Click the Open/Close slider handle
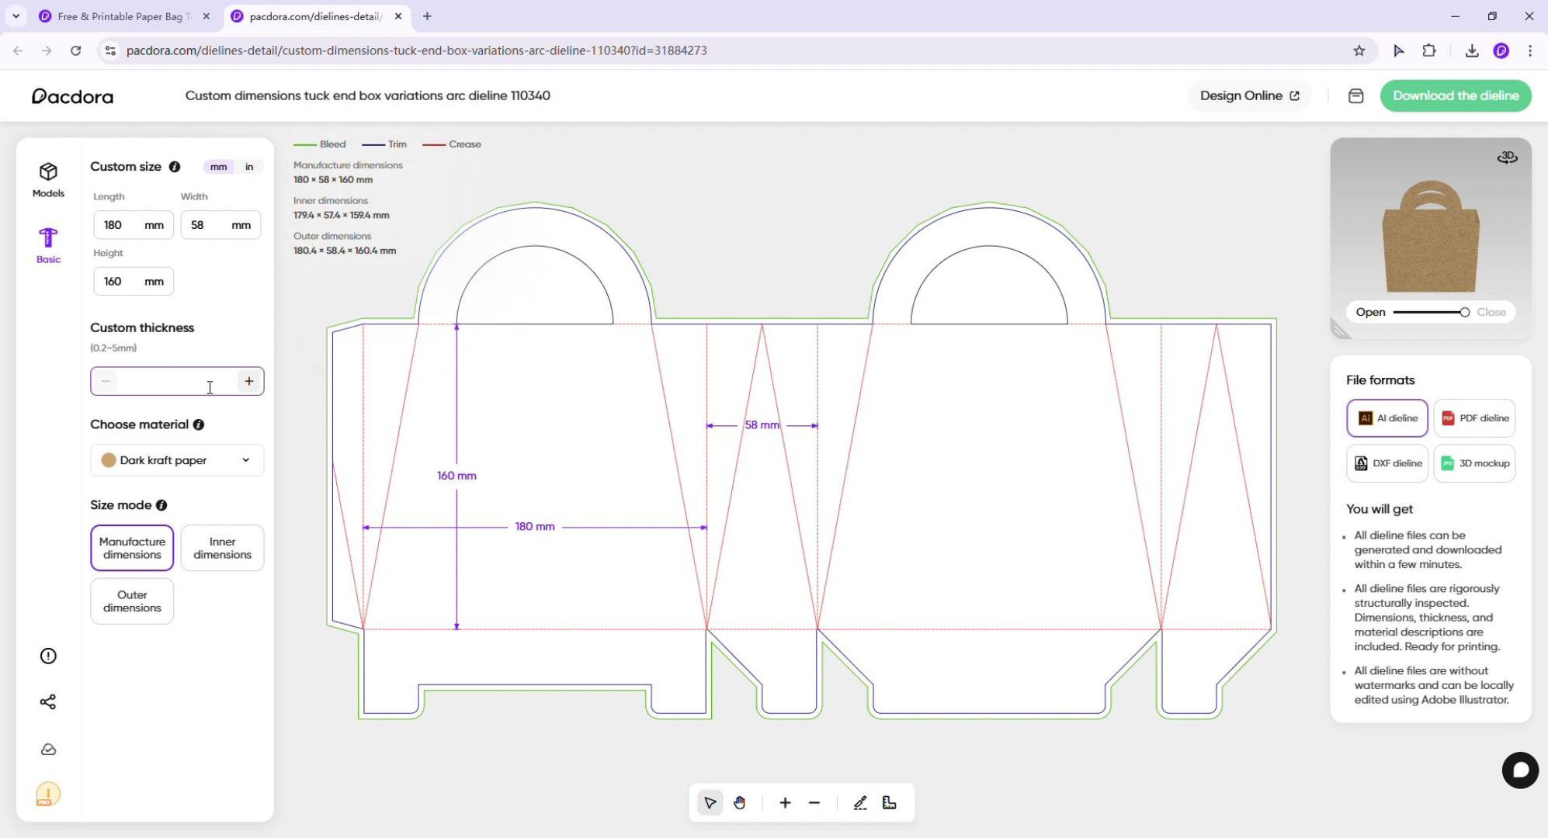Image resolution: width=1548 pixels, height=838 pixels. click(1464, 312)
